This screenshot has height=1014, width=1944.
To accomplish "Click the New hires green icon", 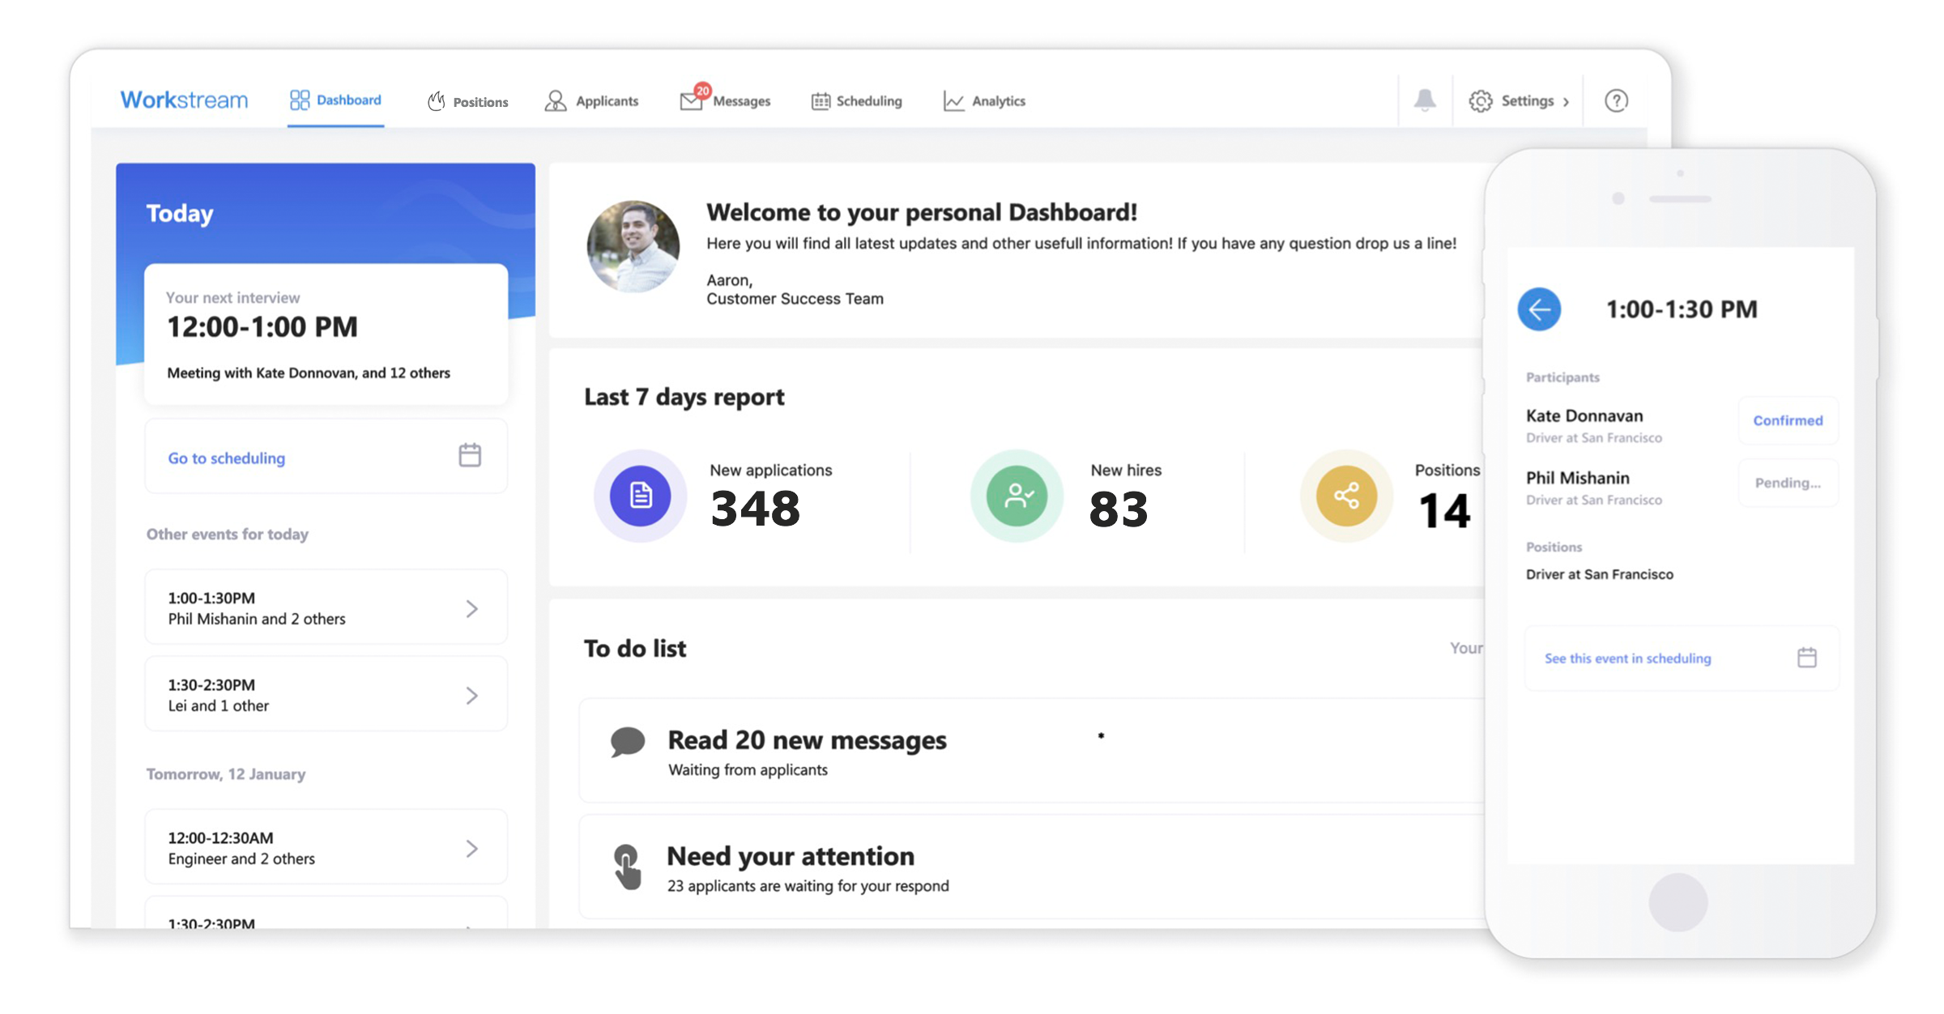I will [1017, 496].
